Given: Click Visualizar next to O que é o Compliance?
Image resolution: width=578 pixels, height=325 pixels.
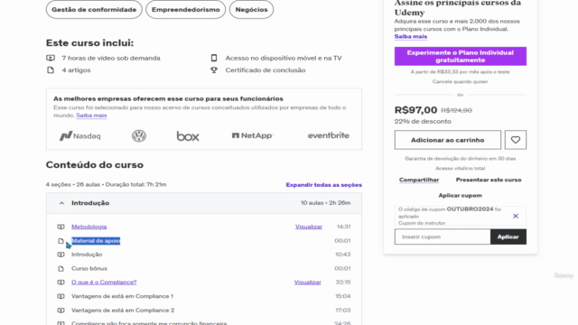Looking at the screenshot, I should [x=307, y=282].
